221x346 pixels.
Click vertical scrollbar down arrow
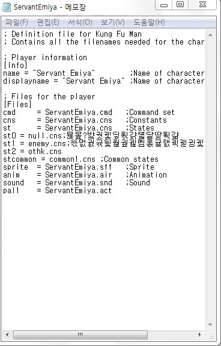[210, 324]
